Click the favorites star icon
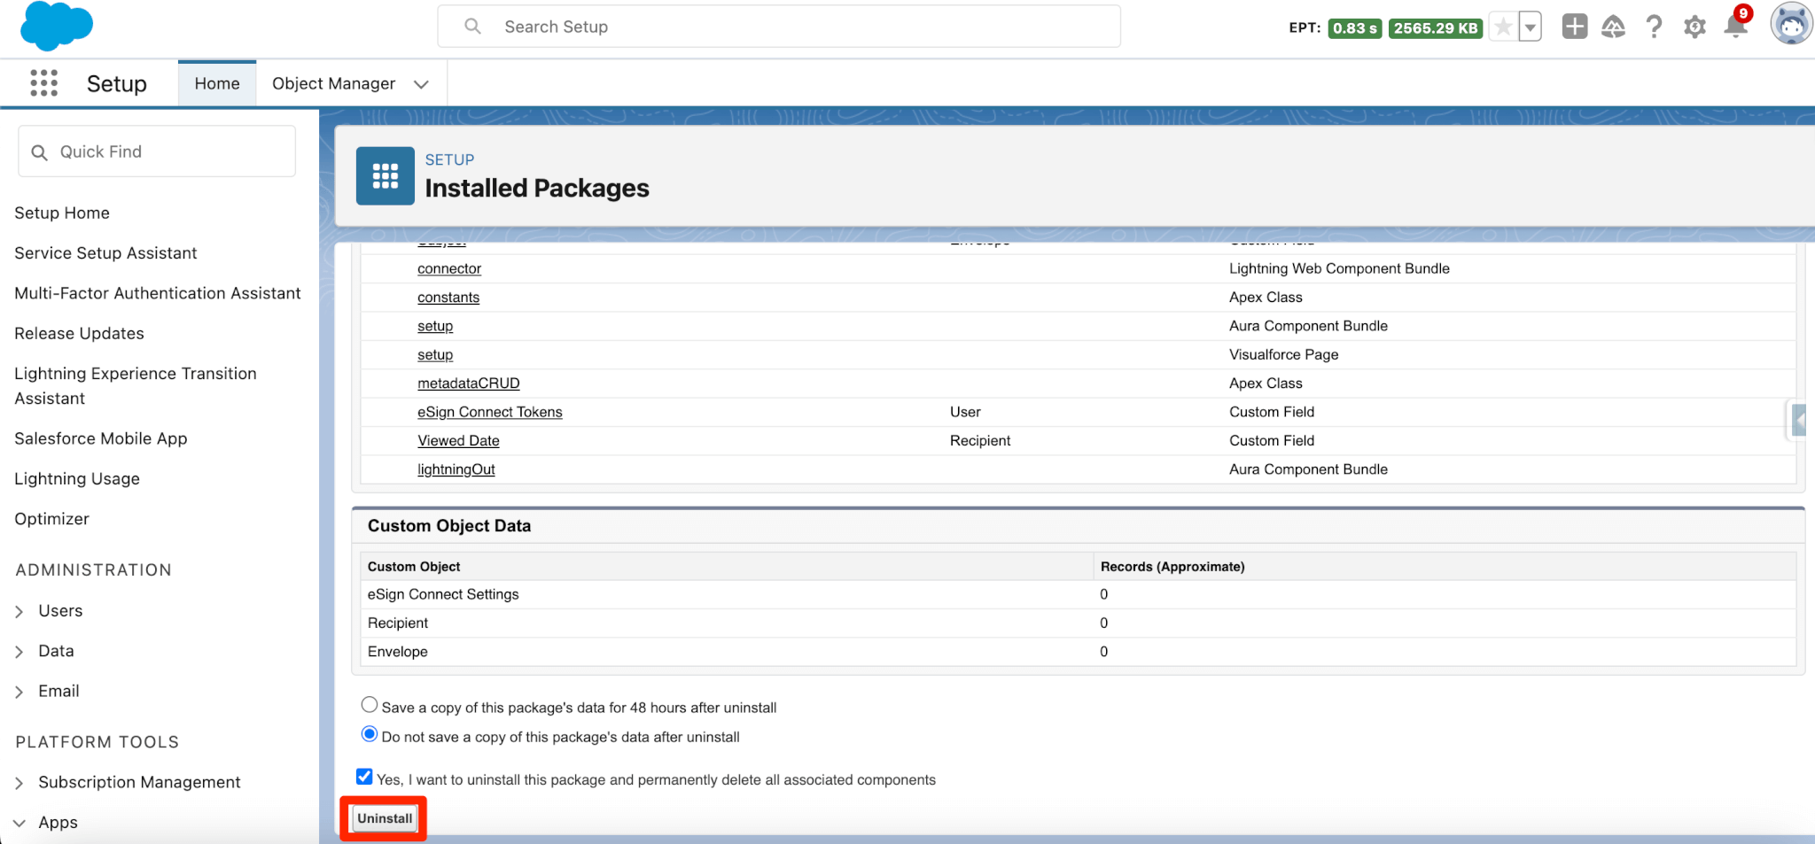 click(x=1503, y=27)
